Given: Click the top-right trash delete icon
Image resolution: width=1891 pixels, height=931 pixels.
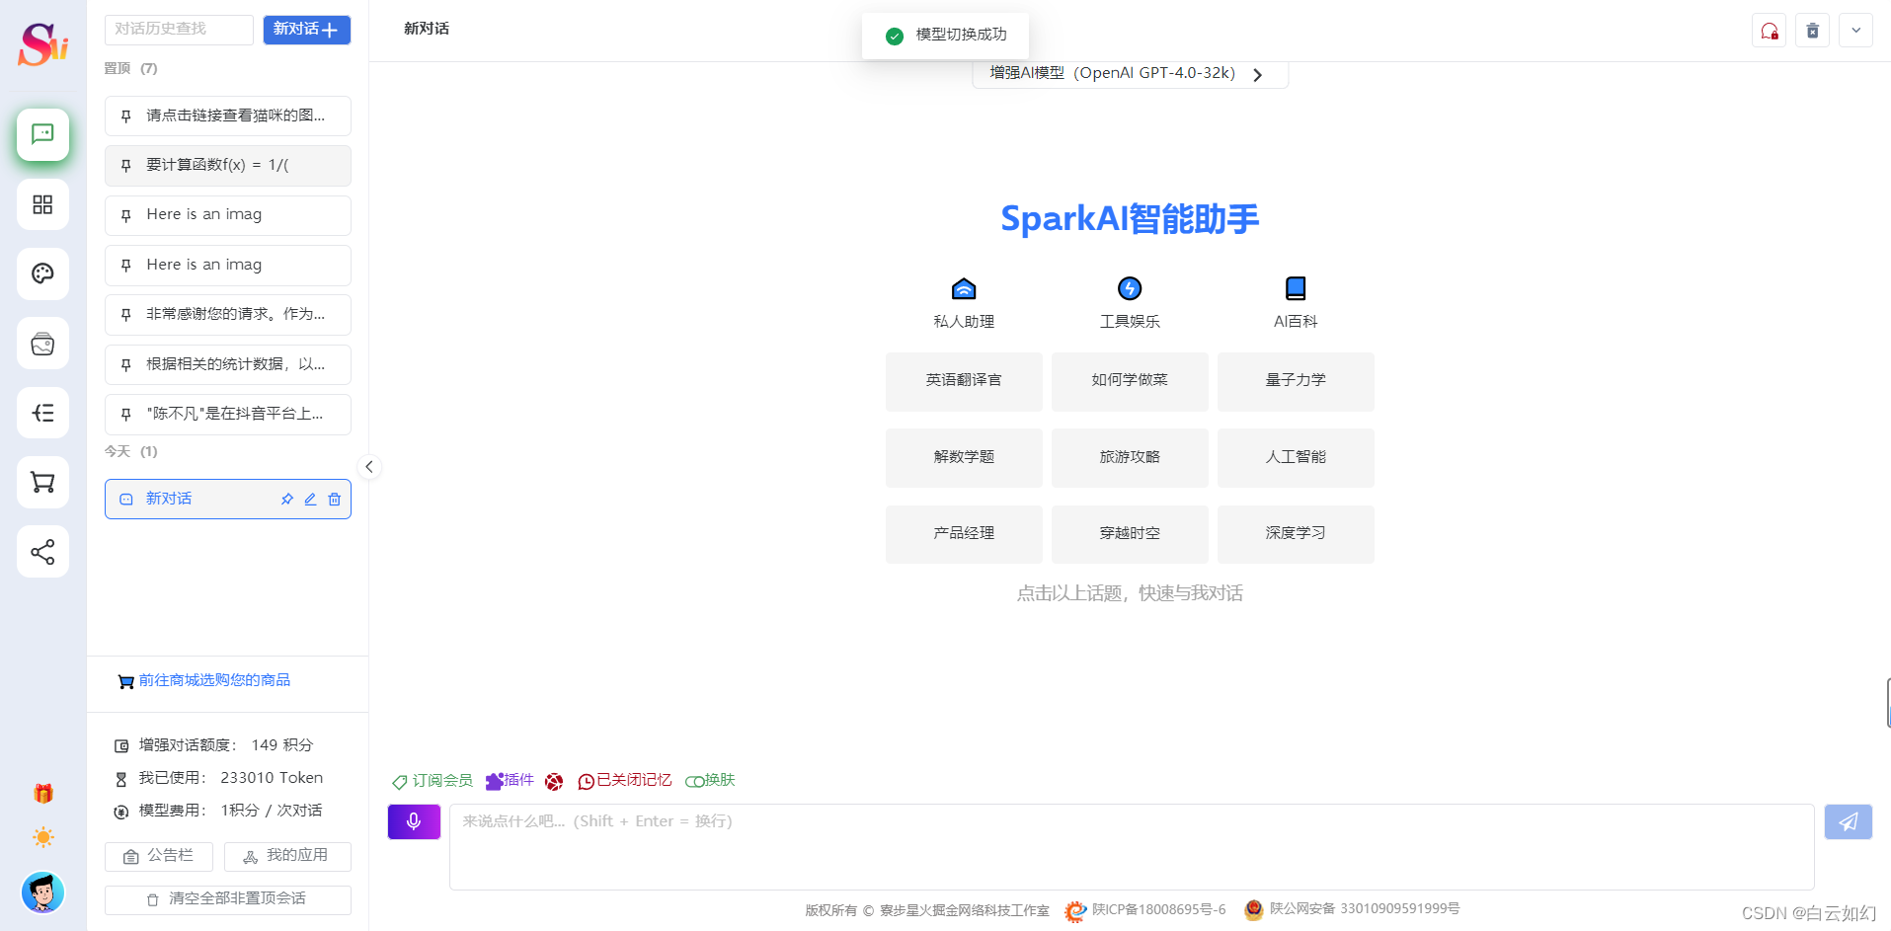Looking at the screenshot, I should (x=1813, y=31).
